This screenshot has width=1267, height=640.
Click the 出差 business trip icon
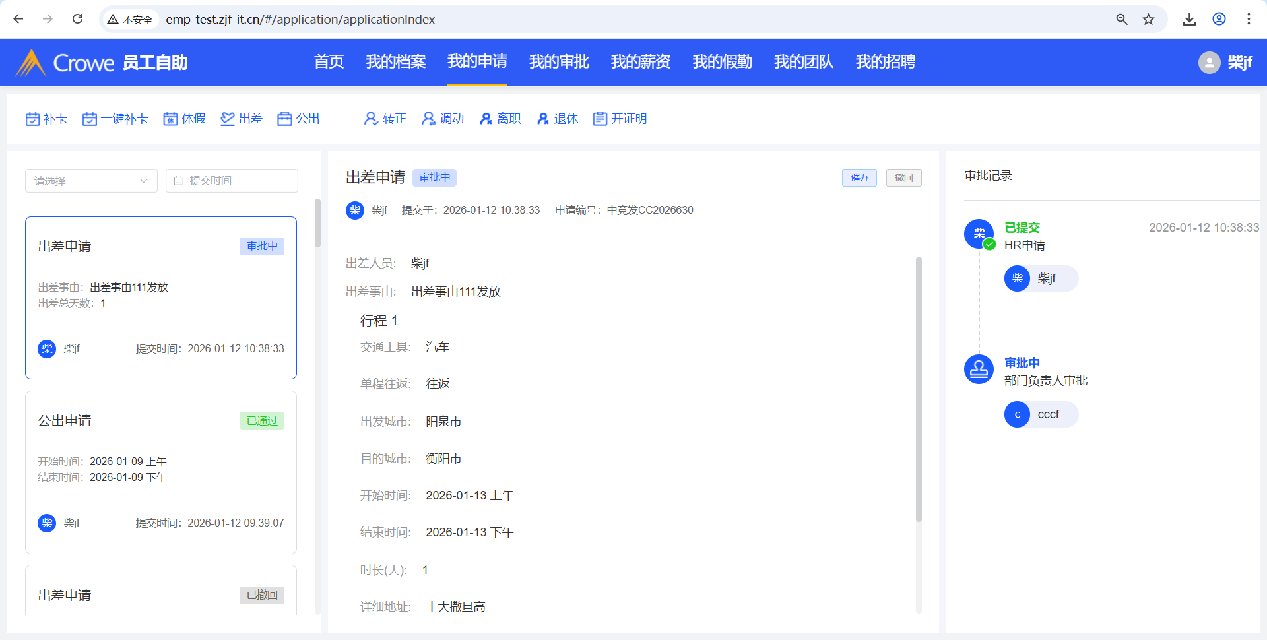point(228,119)
